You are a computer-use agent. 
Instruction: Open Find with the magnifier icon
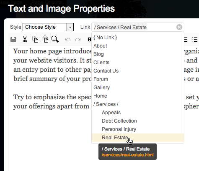tap(55, 39)
